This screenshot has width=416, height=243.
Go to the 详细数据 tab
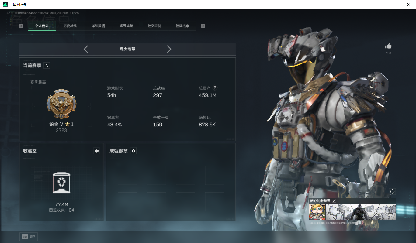point(98,26)
